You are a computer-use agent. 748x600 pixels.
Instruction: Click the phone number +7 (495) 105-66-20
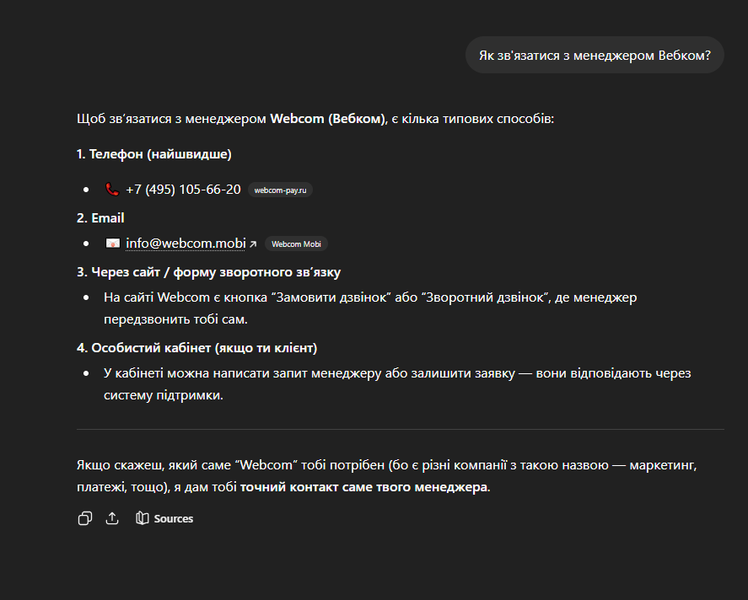(x=183, y=190)
